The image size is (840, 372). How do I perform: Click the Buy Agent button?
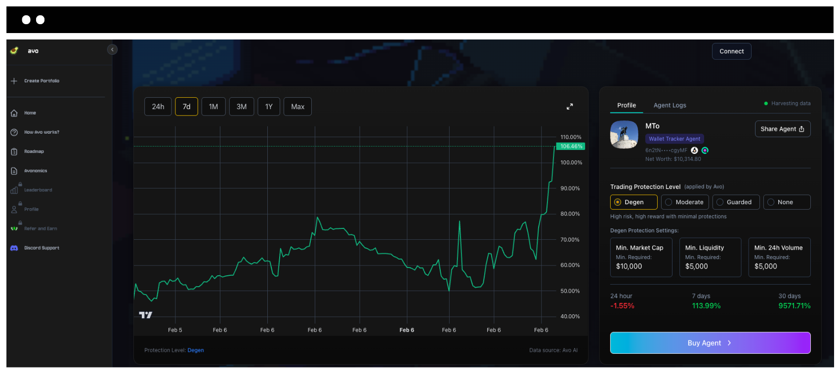[x=710, y=343]
